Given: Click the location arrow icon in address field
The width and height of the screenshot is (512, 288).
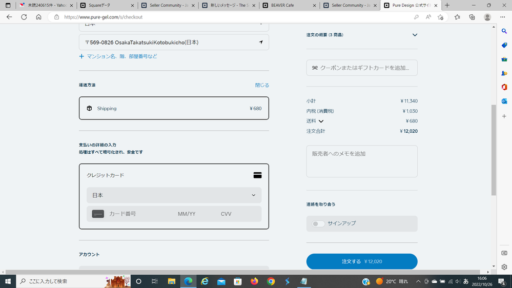Looking at the screenshot, I should click(x=261, y=42).
